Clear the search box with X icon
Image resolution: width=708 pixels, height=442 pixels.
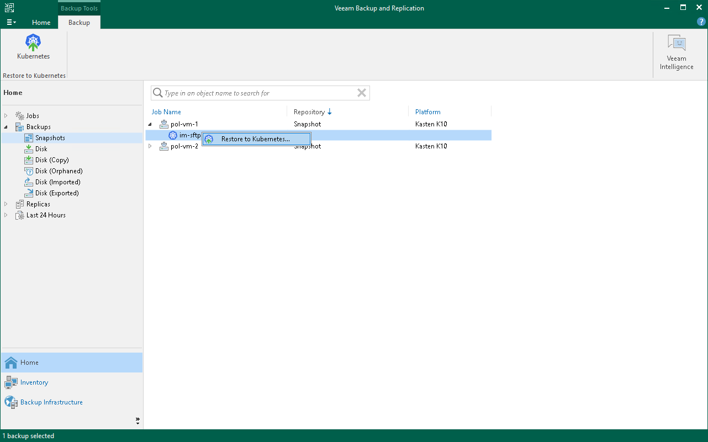(362, 93)
